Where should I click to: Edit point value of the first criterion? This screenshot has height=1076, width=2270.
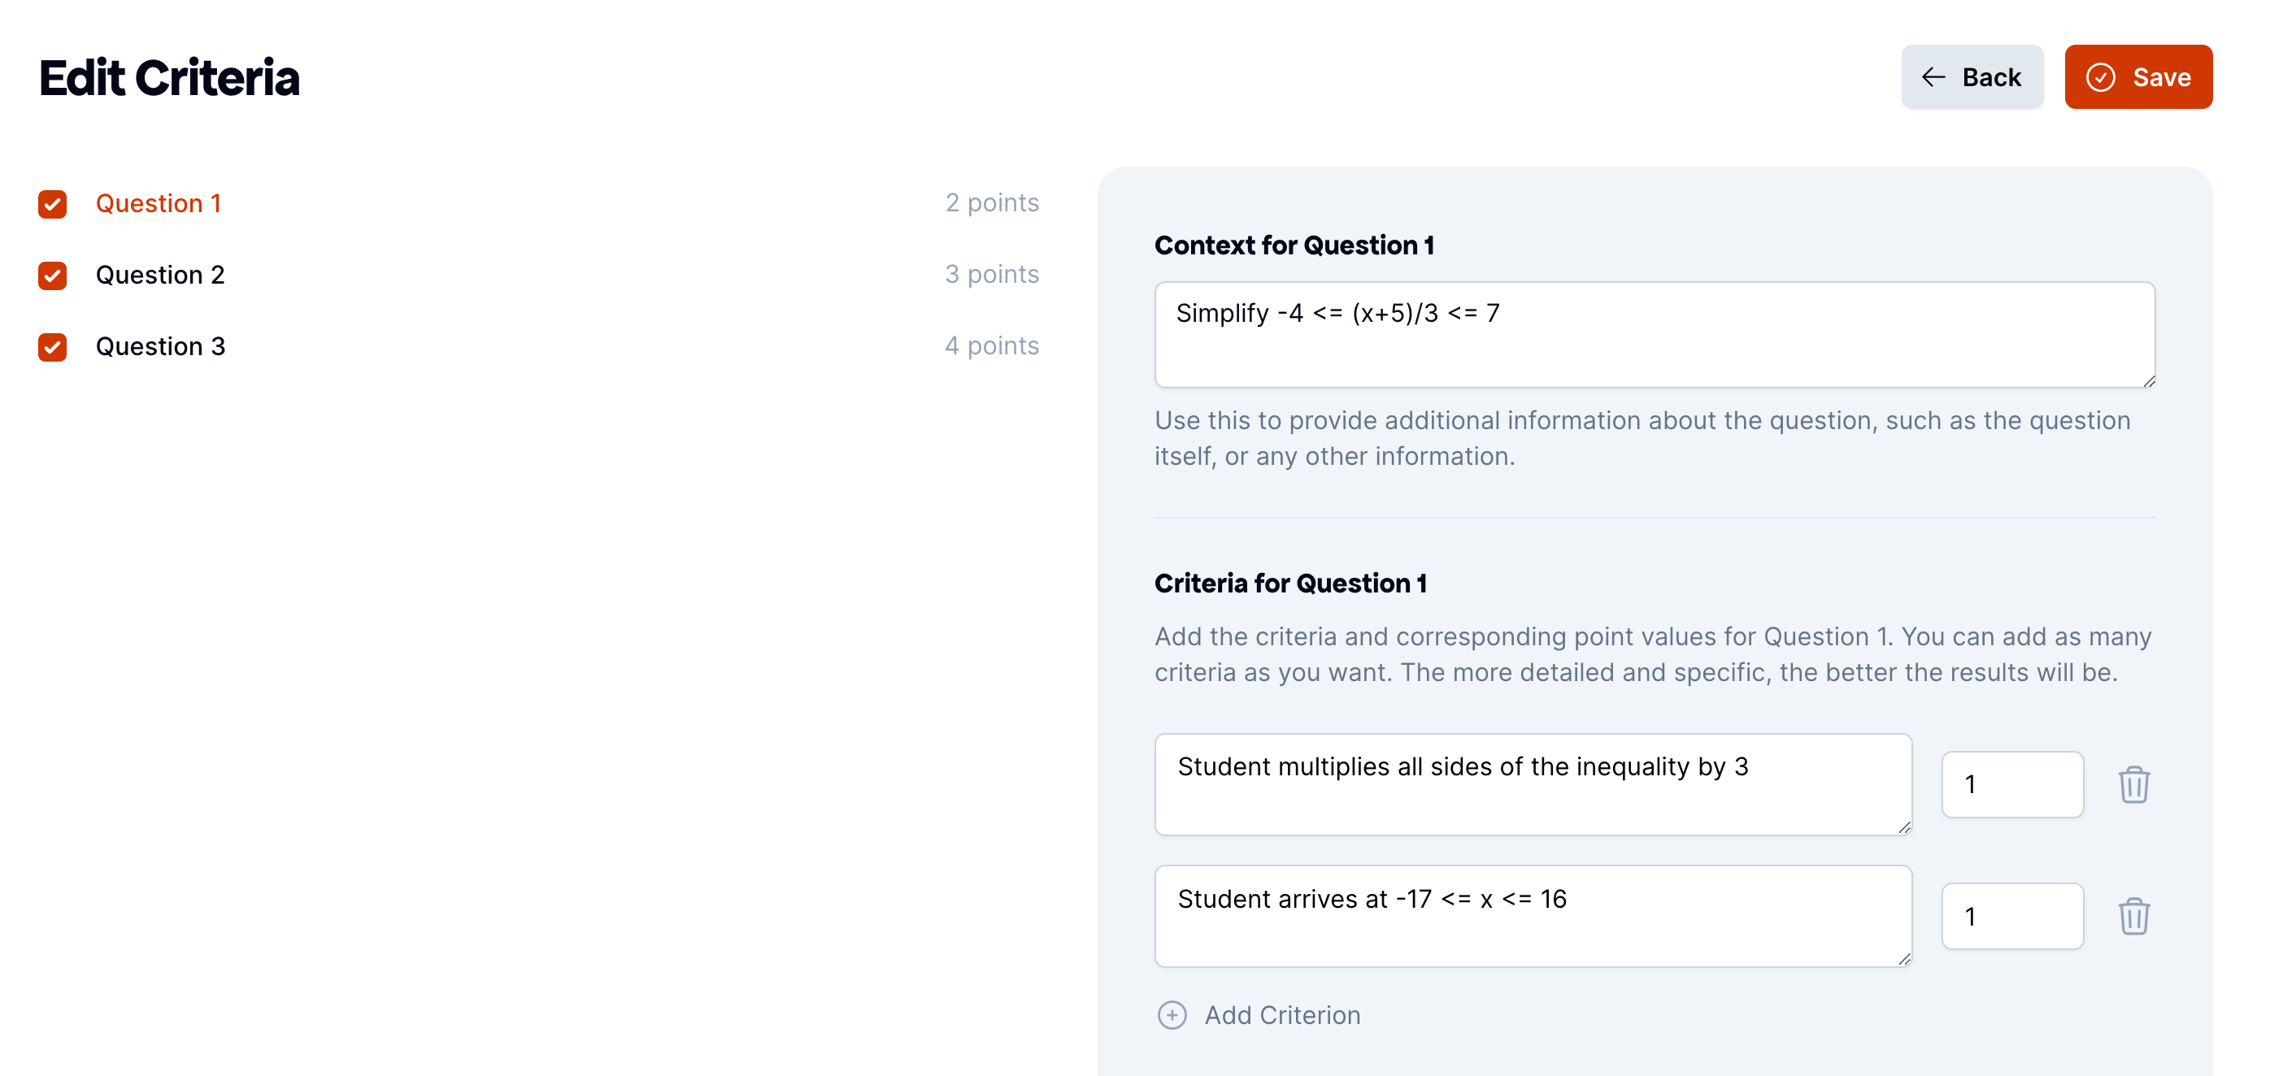coord(2011,784)
